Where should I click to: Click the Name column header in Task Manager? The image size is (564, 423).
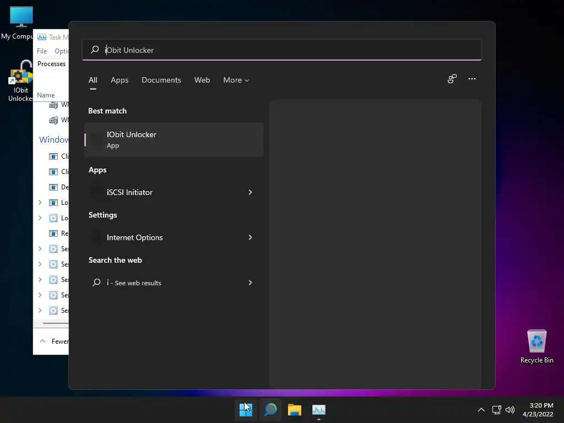point(46,95)
